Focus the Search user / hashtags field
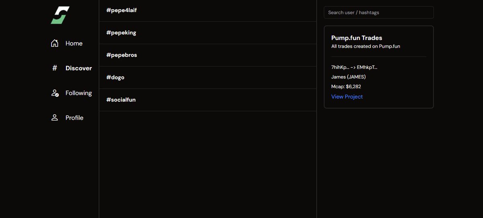The image size is (483, 218). [379, 12]
